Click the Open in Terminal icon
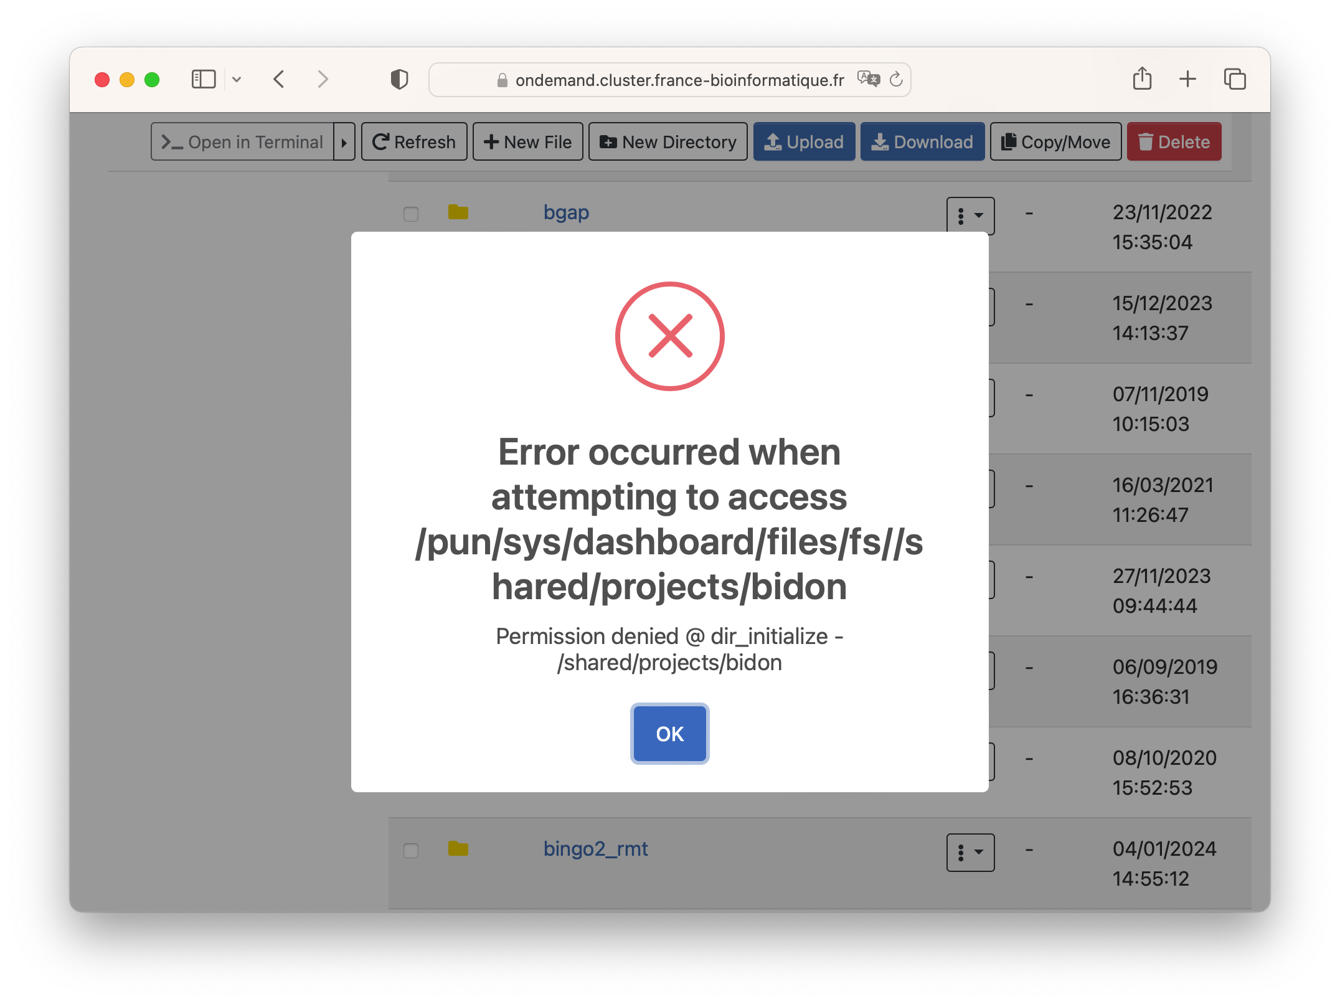1340x1004 pixels. (x=245, y=141)
